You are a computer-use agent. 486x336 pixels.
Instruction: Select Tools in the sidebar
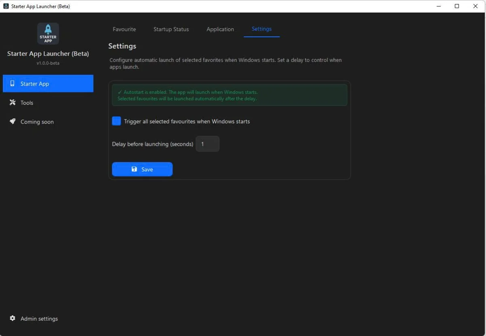click(27, 102)
